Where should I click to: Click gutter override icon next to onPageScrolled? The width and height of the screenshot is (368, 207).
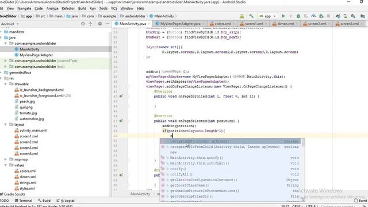121,96
